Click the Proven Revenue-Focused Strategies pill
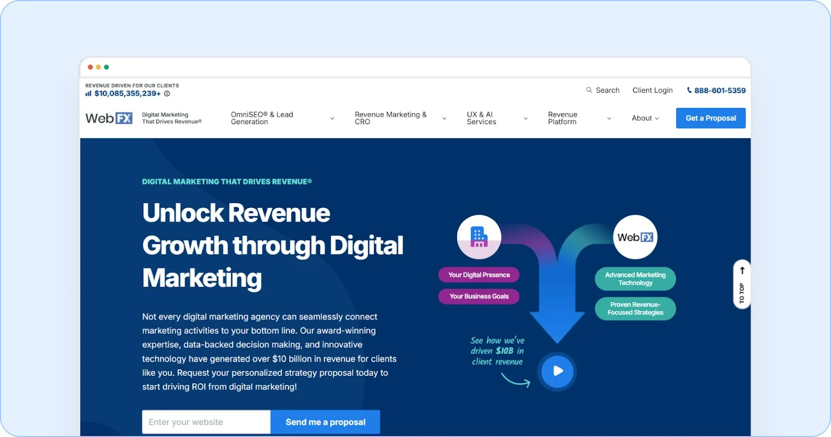Viewport: 831px width, 437px height. pos(635,309)
